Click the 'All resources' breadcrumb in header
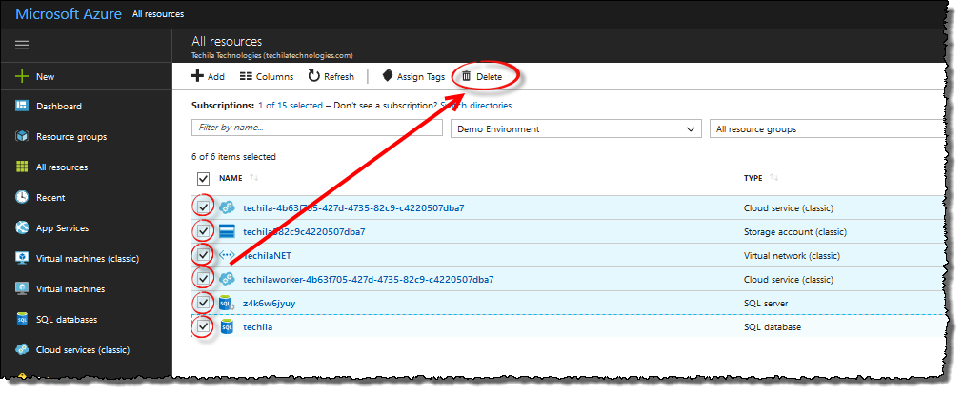 coord(158,13)
